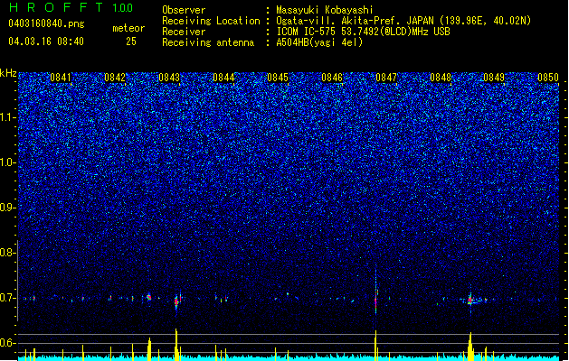Click the bright echo between 0848 and 0849
Image resolution: width=569 pixels, height=361 pixels.
[x=470, y=300]
